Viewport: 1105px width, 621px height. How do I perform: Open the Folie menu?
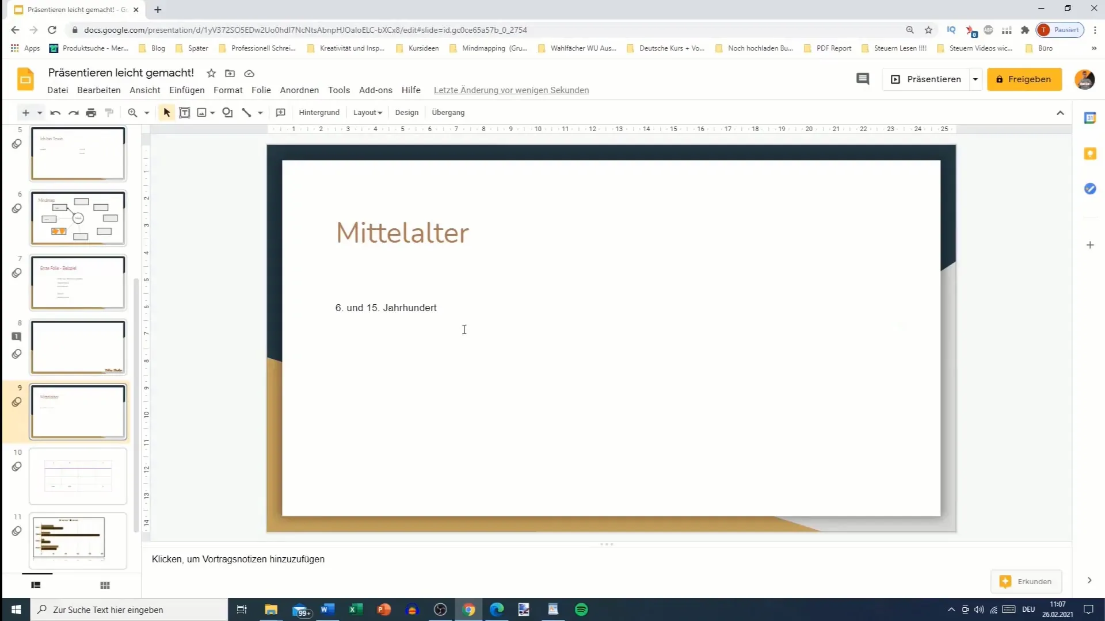(x=261, y=90)
